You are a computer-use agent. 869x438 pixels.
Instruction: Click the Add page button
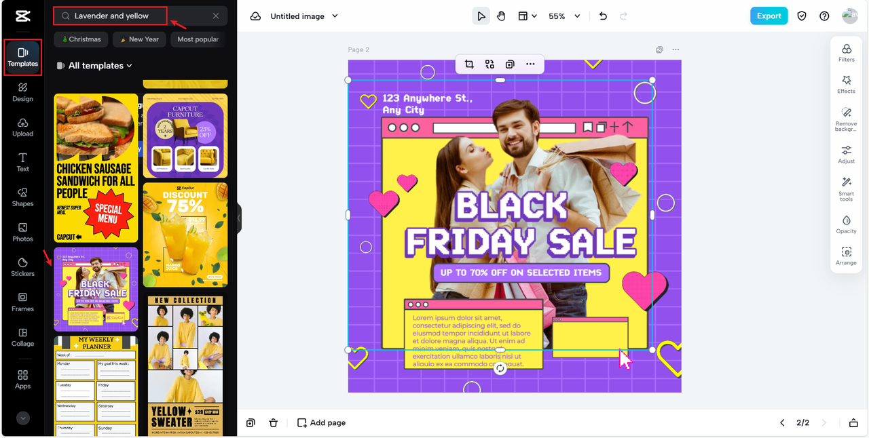pos(321,422)
